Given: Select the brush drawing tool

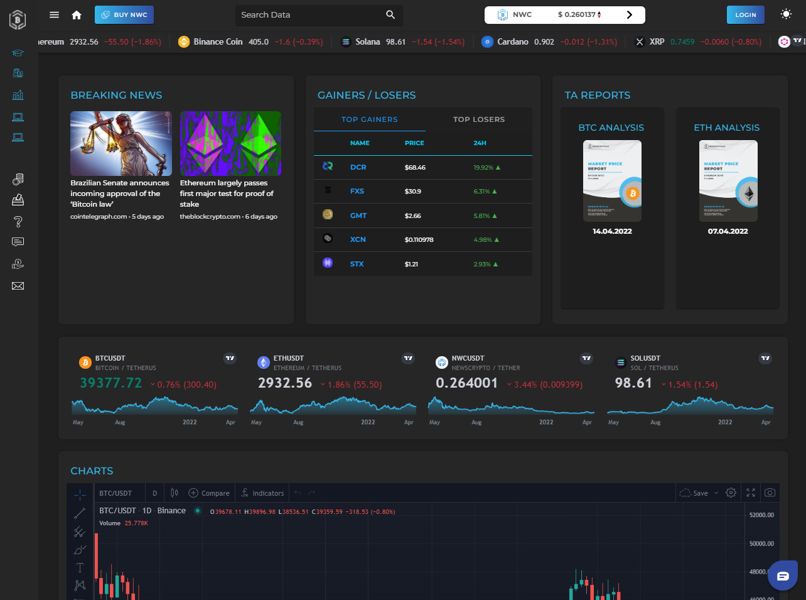Looking at the screenshot, I should pyautogui.click(x=80, y=550).
